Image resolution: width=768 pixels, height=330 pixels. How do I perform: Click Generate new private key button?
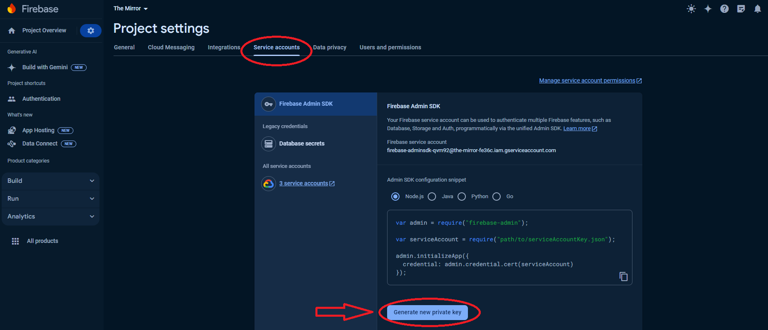(427, 312)
